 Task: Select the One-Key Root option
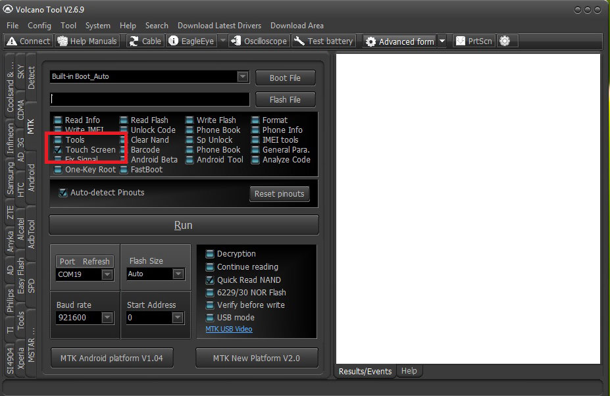[85, 170]
